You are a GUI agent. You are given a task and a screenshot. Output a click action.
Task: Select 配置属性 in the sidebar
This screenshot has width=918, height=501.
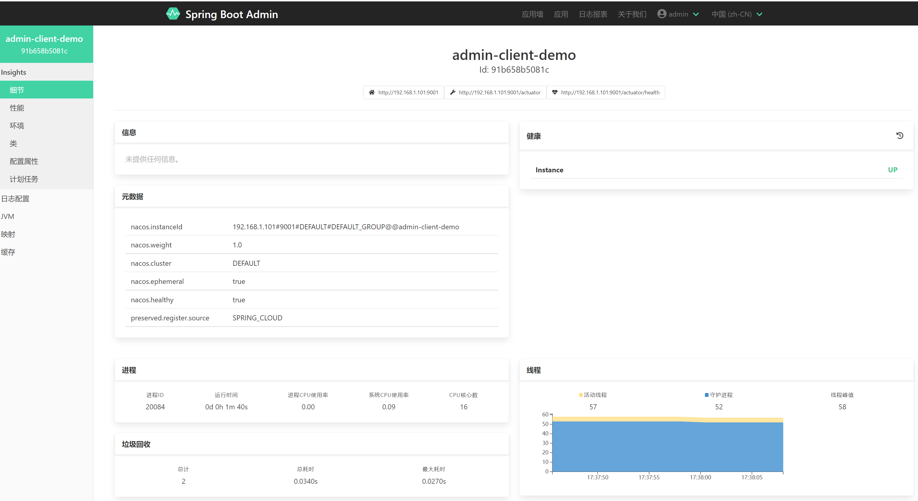pos(47,161)
